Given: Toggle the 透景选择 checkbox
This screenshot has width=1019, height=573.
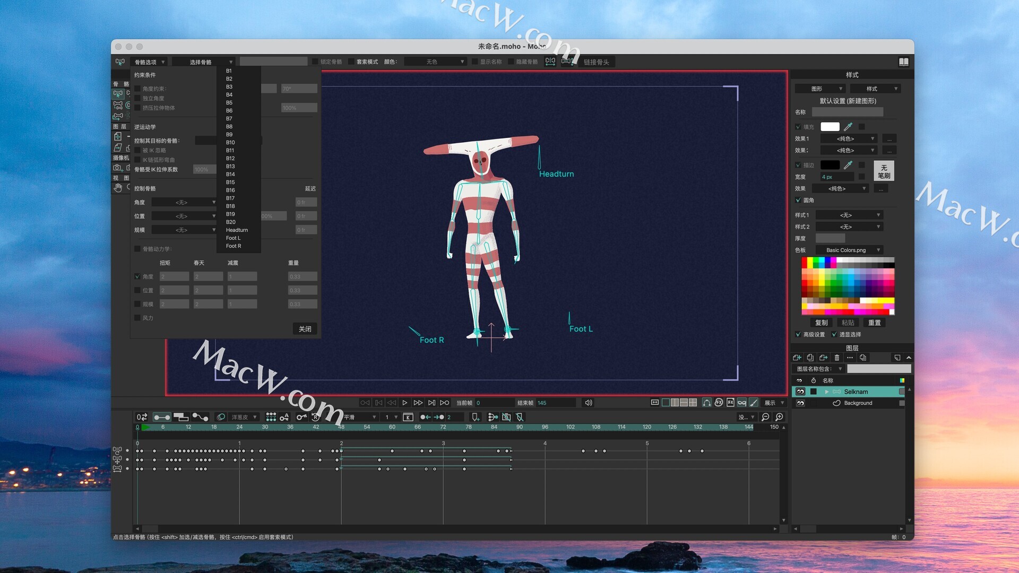Looking at the screenshot, I should coord(834,334).
